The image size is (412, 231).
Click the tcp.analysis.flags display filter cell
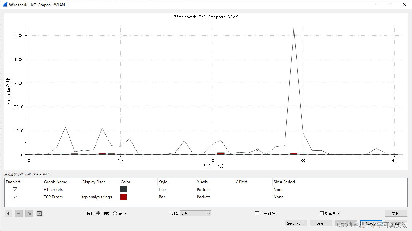(x=97, y=197)
